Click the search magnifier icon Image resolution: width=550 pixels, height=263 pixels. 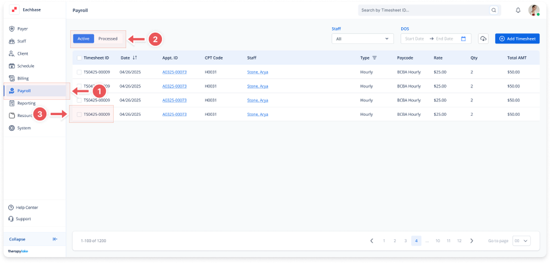point(493,10)
